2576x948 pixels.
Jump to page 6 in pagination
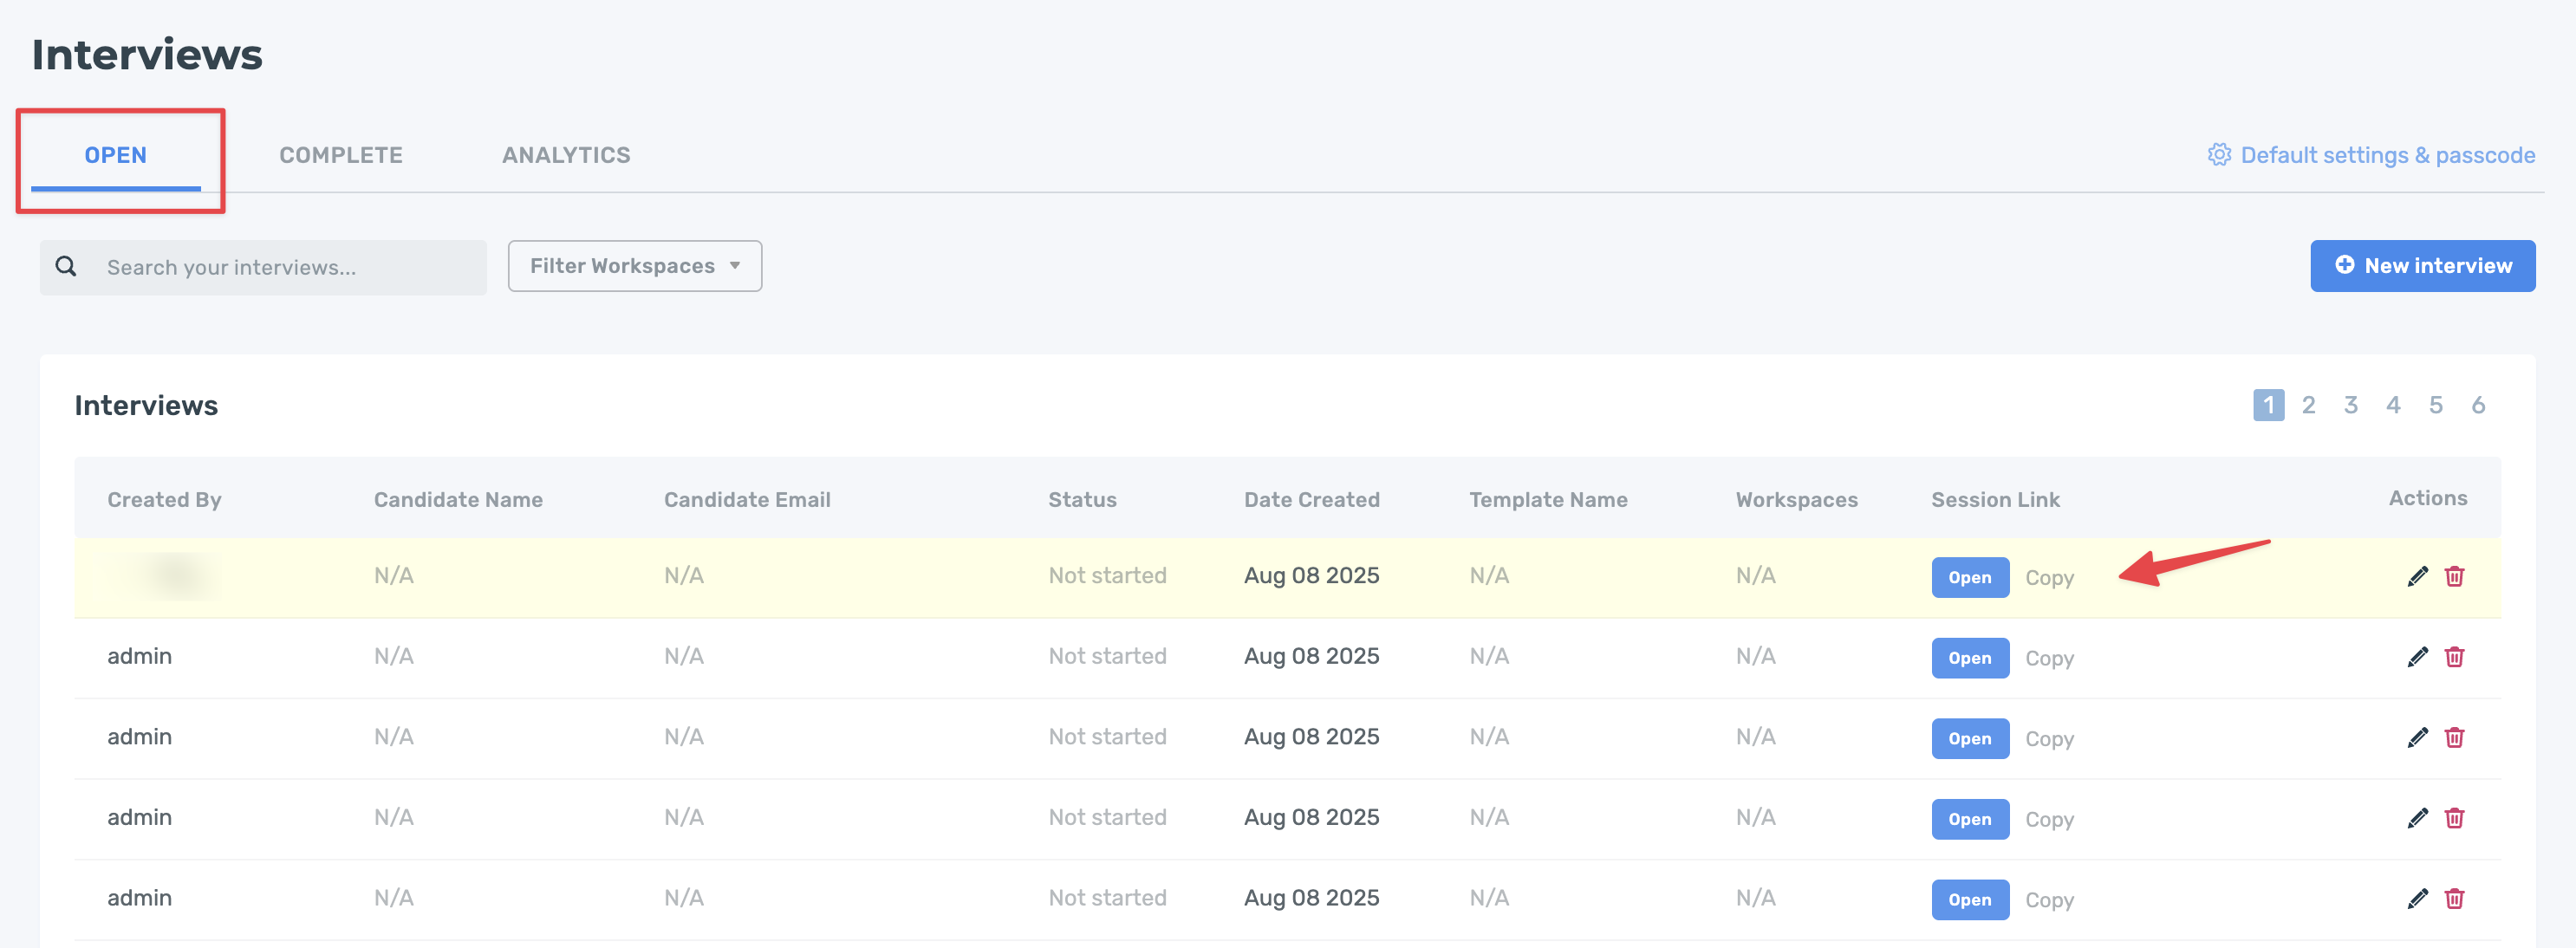point(2478,405)
